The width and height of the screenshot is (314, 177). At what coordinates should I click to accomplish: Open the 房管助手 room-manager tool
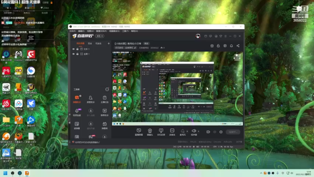[x=91, y=100]
